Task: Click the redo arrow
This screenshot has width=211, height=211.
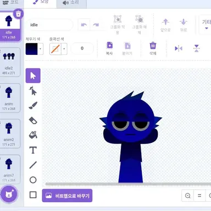Action: (96, 25)
